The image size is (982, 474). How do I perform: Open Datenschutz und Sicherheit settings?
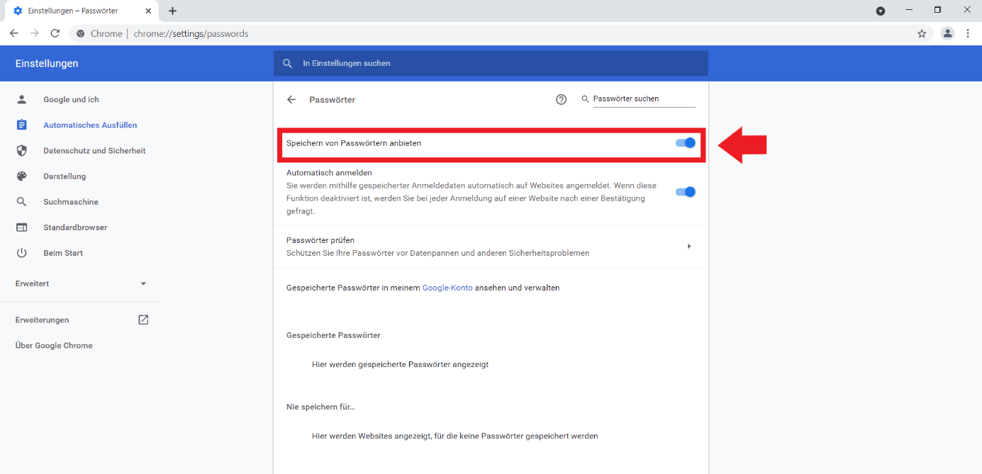pyautogui.click(x=94, y=150)
